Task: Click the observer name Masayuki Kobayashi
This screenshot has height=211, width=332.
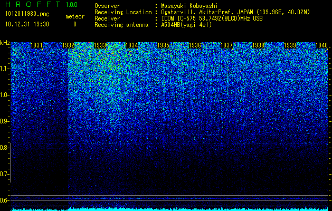Action: coord(189,6)
